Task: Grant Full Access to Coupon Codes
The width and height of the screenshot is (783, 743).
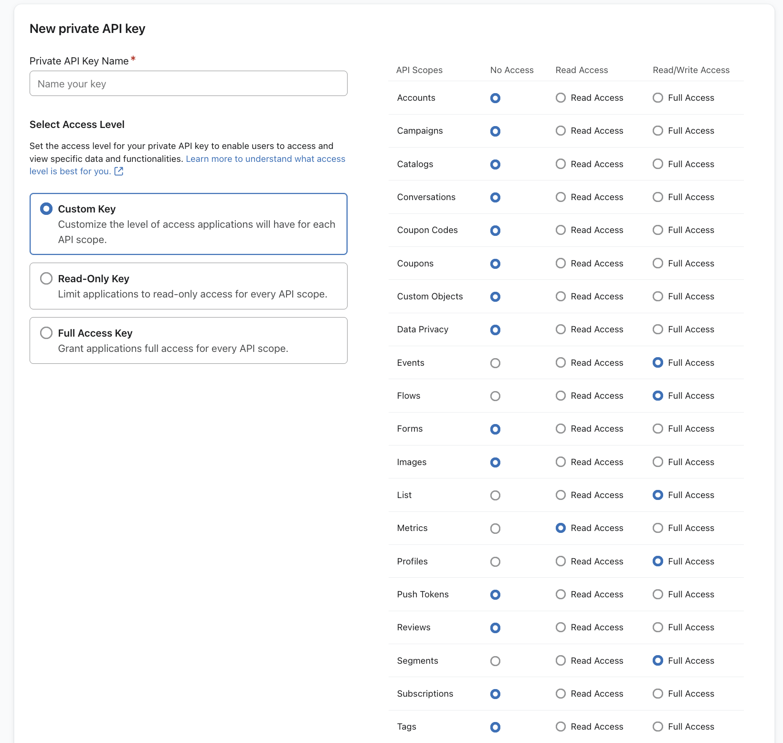Action: point(657,230)
